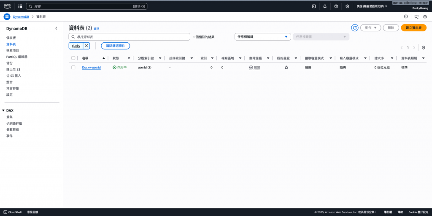Open 隱私權 link in the footer
This screenshot has width=432, height=216.
tap(388, 212)
